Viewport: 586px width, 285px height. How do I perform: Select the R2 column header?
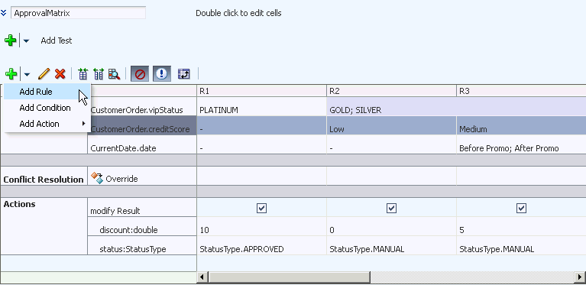[x=391, y=91]
